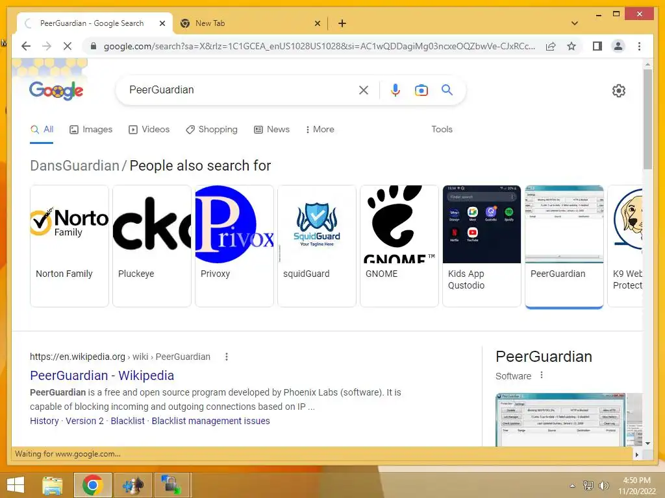Open more options beside Software label
This screenshot has width=665, height=498.
tap(541, 375)
